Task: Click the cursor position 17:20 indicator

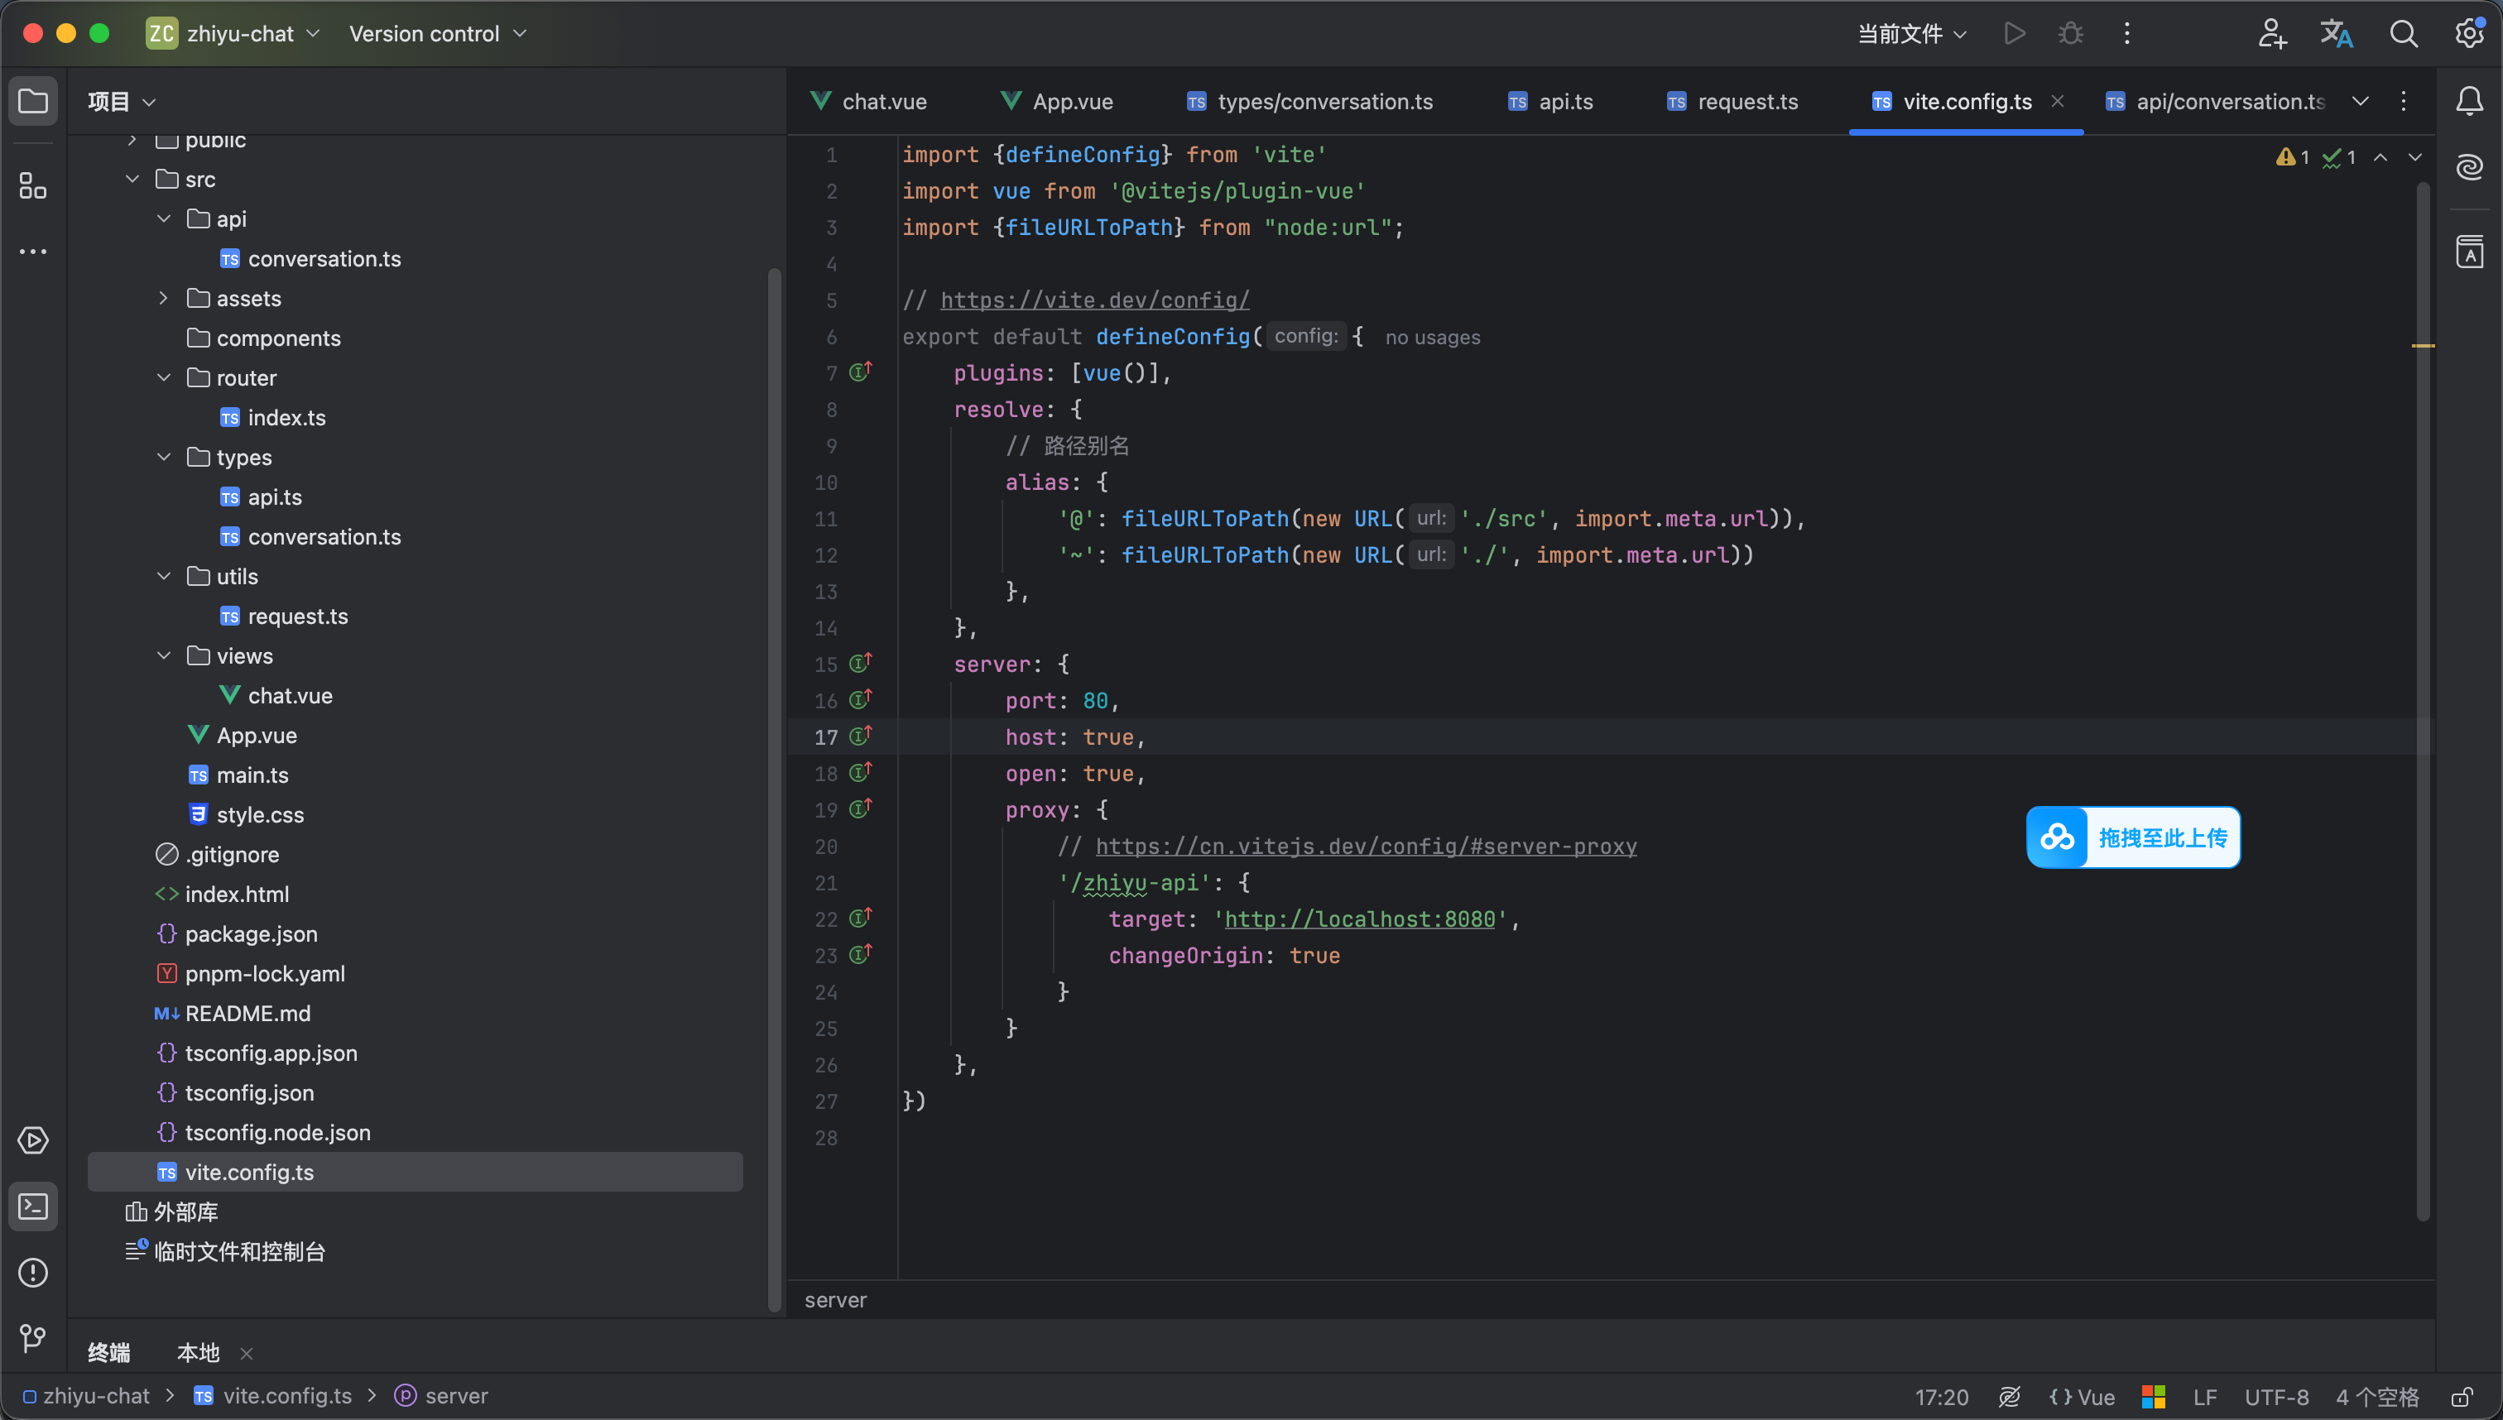Action: click(1941, 1397)
